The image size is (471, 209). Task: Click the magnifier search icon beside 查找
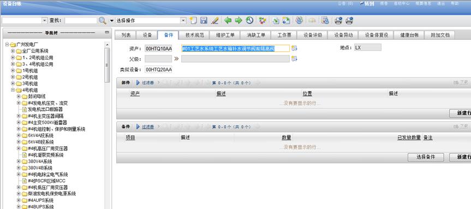pyautogui.click(x=103, y=20)
